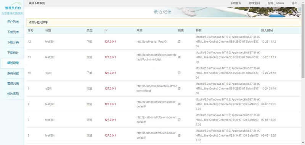Click 修改密码 in the top bar

[254, 3]
